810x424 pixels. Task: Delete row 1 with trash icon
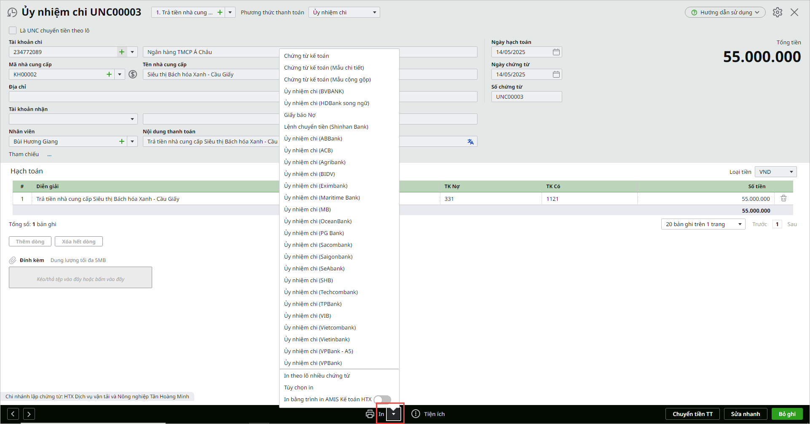(783, 198)
